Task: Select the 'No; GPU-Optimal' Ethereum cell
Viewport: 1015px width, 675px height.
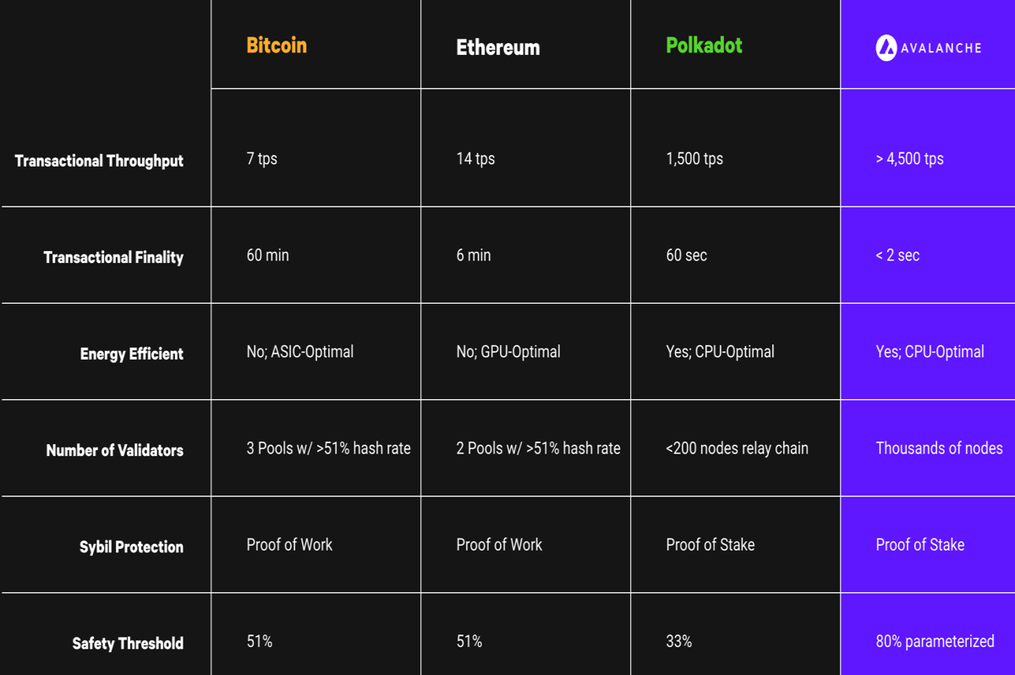Action: tap(508, 352)
